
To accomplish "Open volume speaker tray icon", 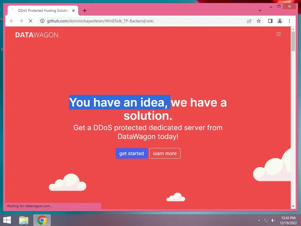I will pos(273,220).
